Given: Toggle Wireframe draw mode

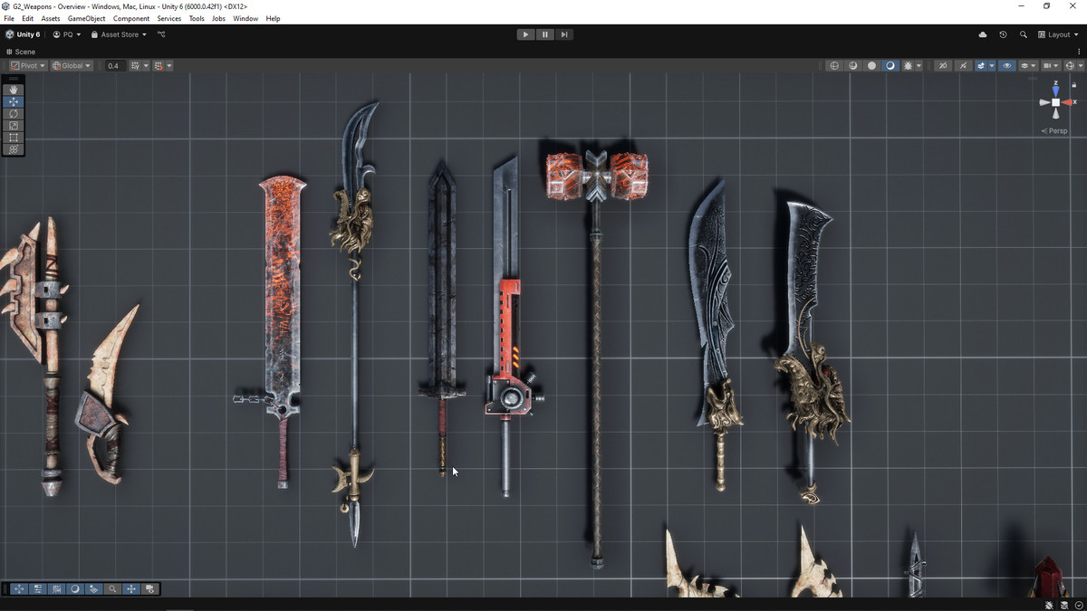Looking at the screenshot, I should [834, 65].
